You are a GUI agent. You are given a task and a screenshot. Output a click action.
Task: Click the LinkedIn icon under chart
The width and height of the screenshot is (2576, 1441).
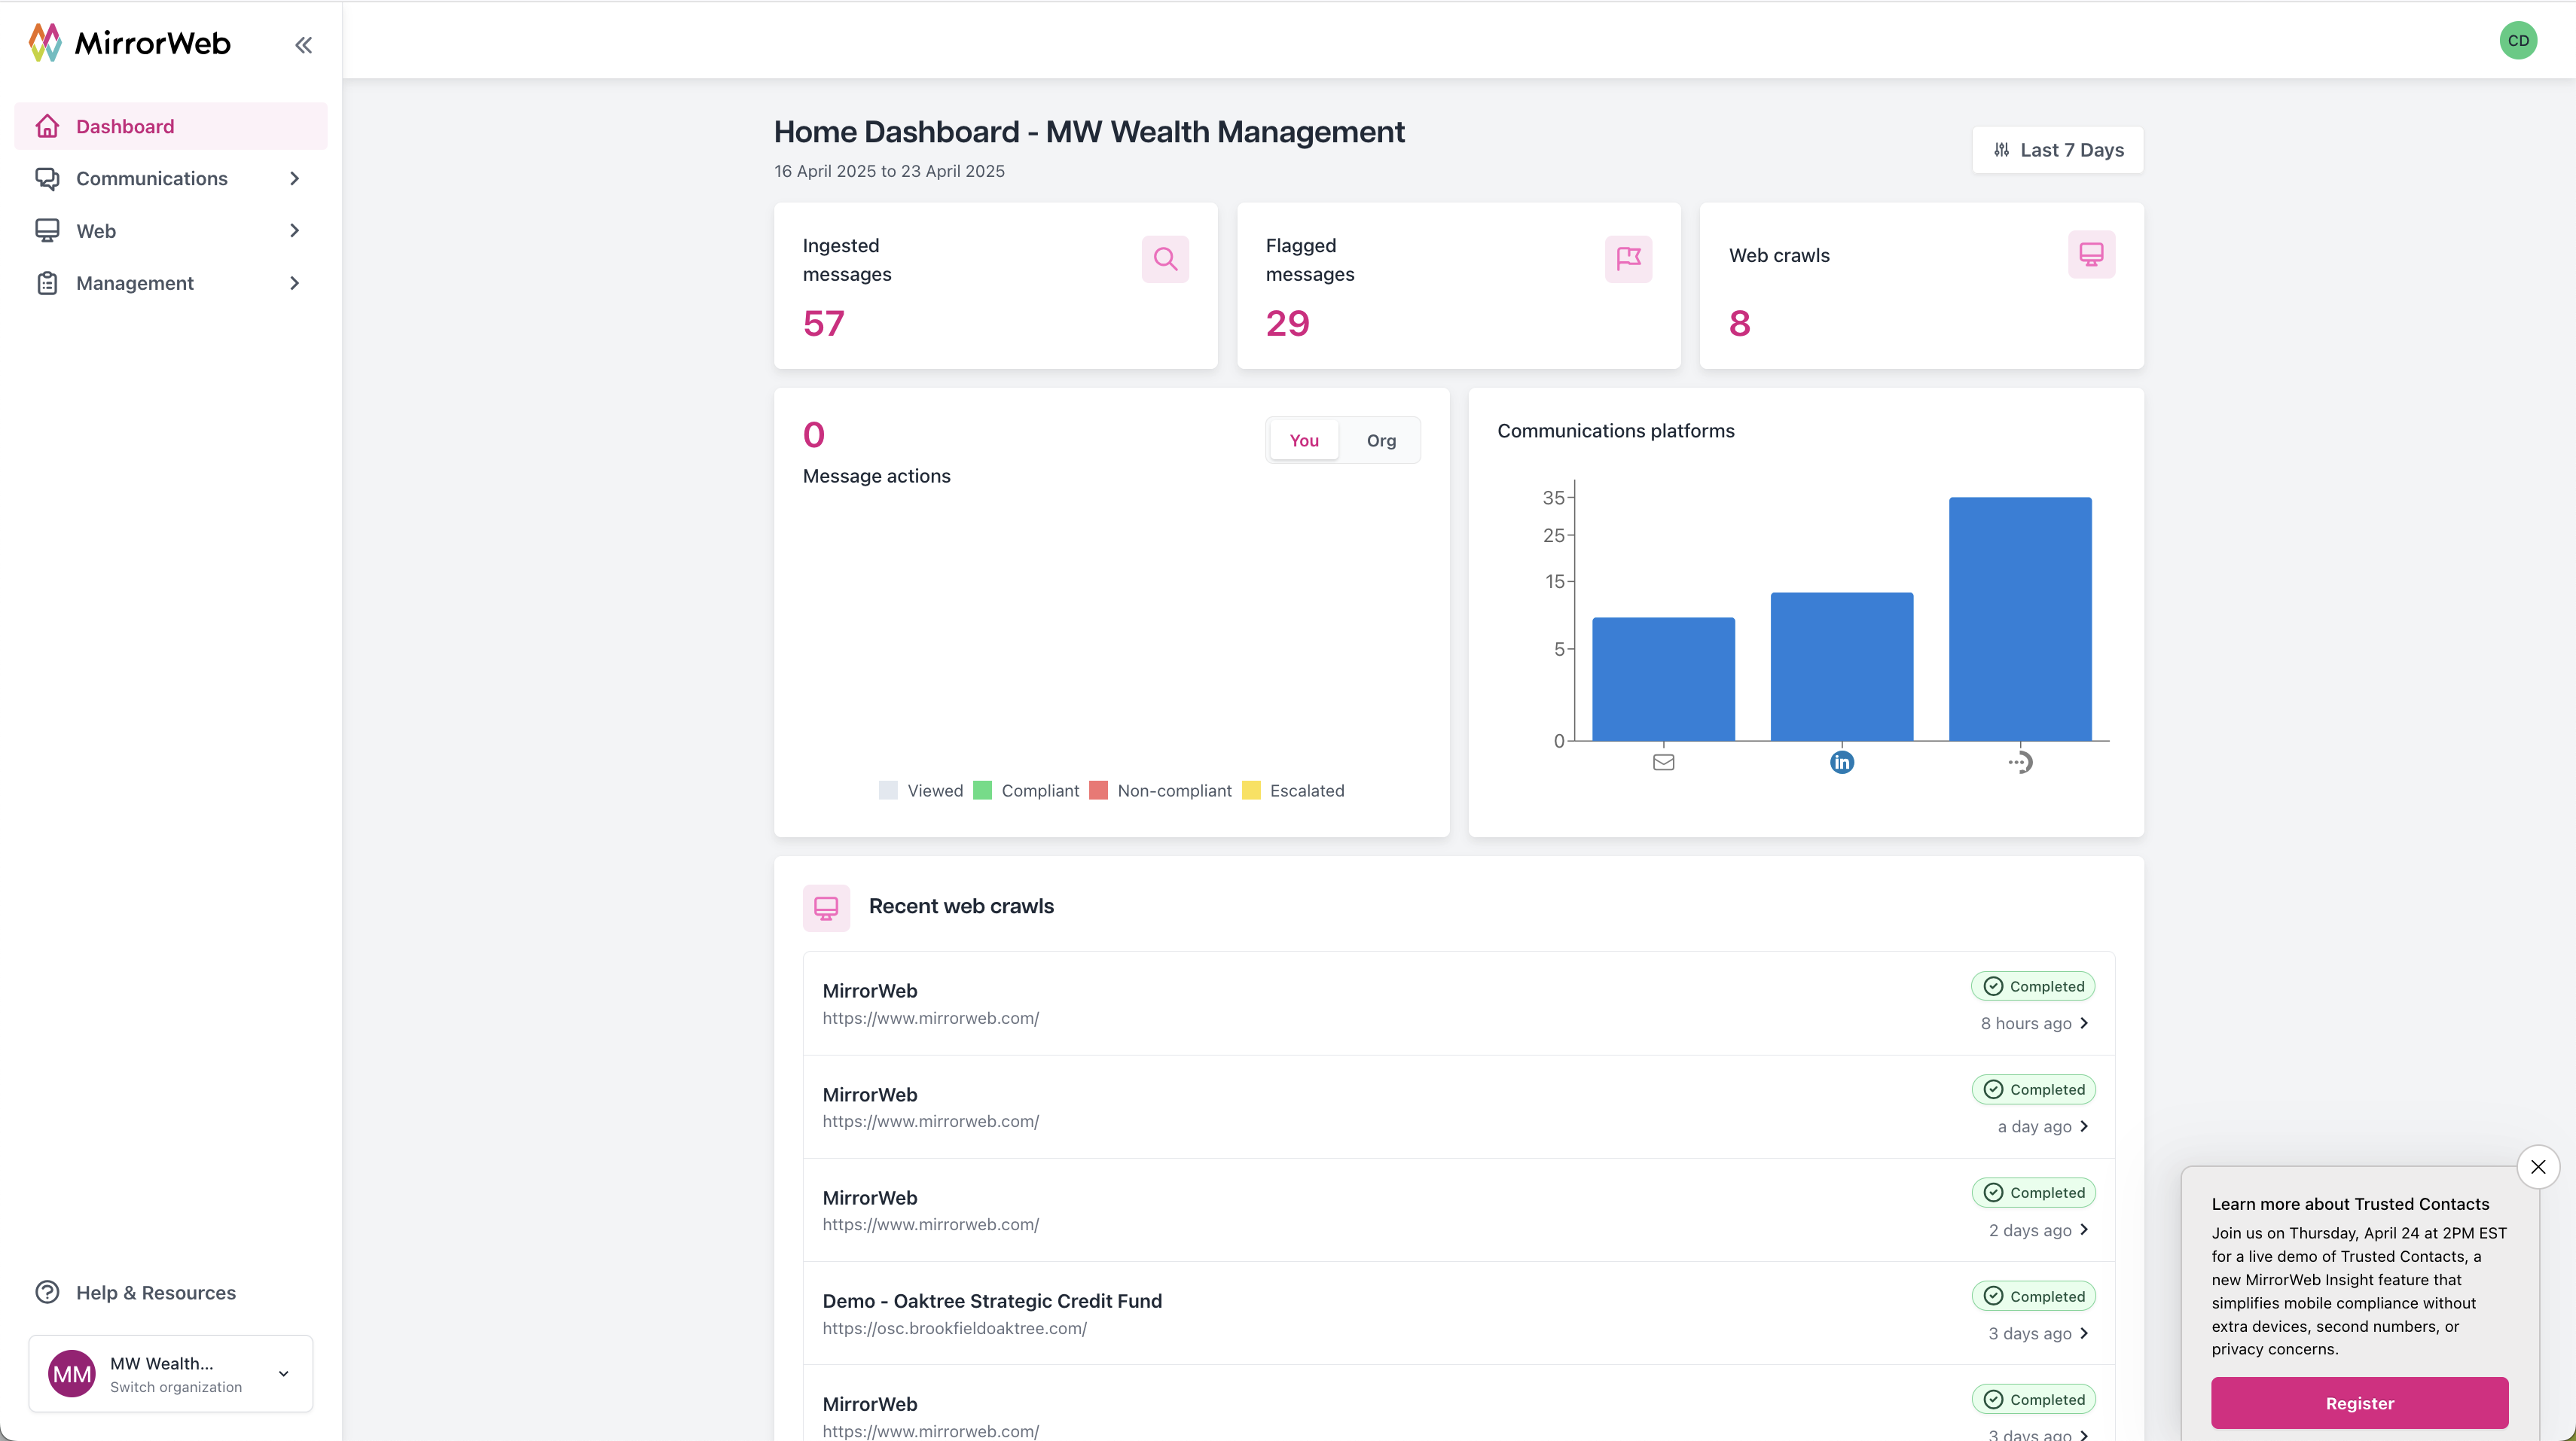point(1842,763)
